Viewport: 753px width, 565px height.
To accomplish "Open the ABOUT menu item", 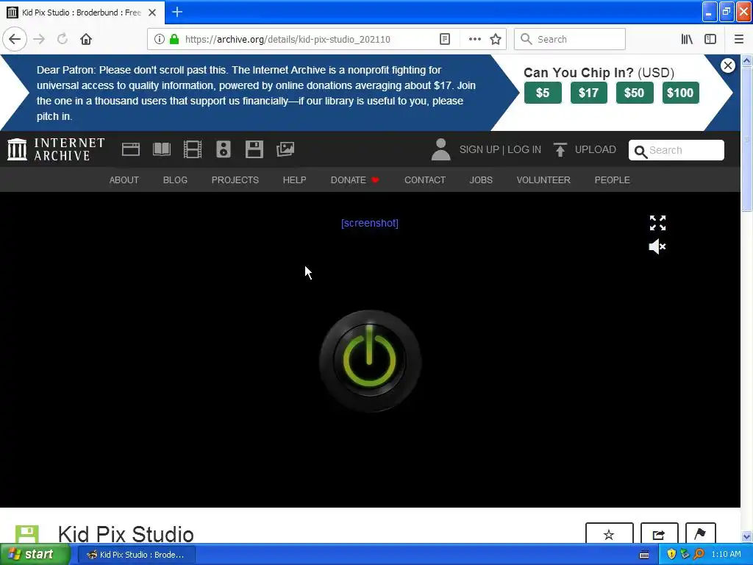I will coord(124,180).
